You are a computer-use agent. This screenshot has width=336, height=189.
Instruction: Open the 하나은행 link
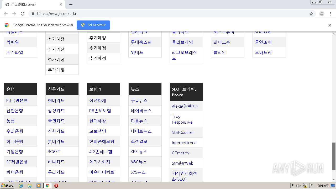15,141
